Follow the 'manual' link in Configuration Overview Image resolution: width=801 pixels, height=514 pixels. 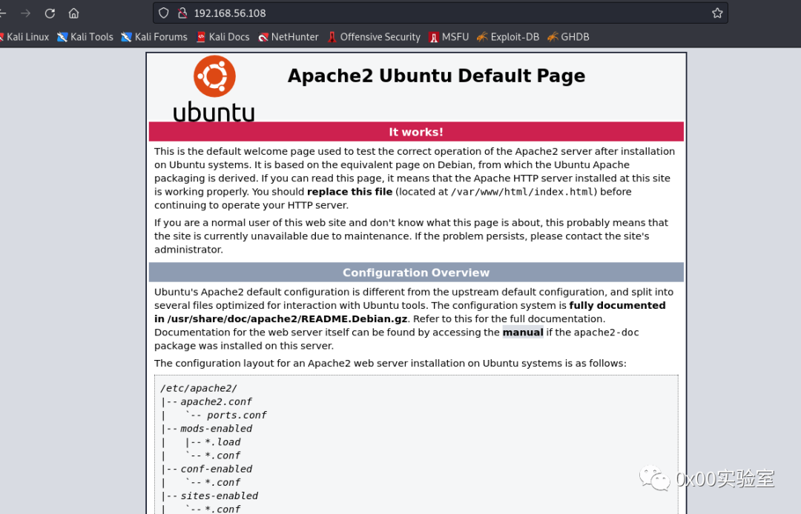pos(523,333)
